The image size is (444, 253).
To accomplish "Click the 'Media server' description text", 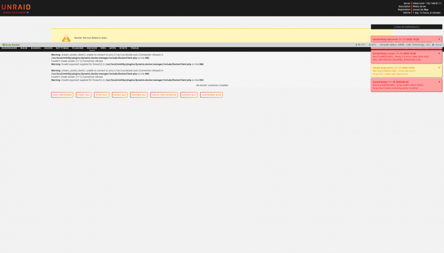I will pyautogui.click(x=419, y=7).
